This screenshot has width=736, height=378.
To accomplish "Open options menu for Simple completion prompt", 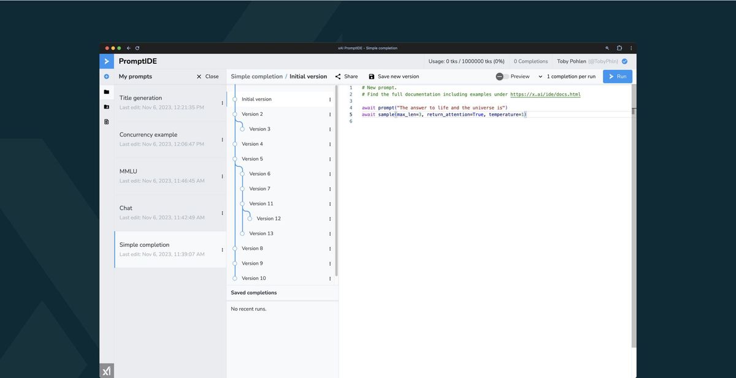I will pos(222,249).
